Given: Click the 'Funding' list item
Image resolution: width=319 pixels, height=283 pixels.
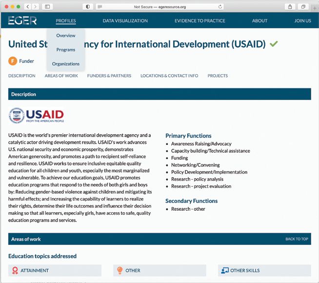Looking at the screenshot, I should pyautogui.click(x=179, y=158).
